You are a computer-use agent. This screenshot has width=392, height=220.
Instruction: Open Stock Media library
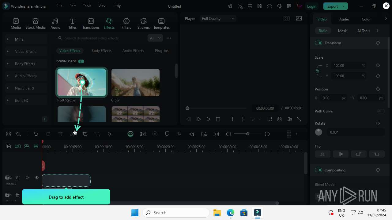36,24
